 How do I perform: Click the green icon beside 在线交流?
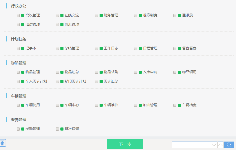click(62, 15)
